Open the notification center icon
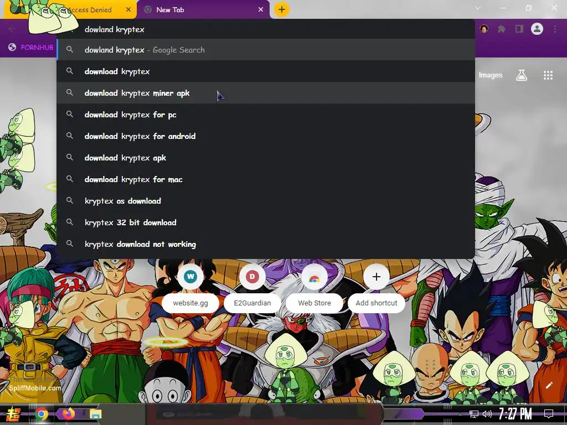This screenshot has width=567, height=425. 549,414
